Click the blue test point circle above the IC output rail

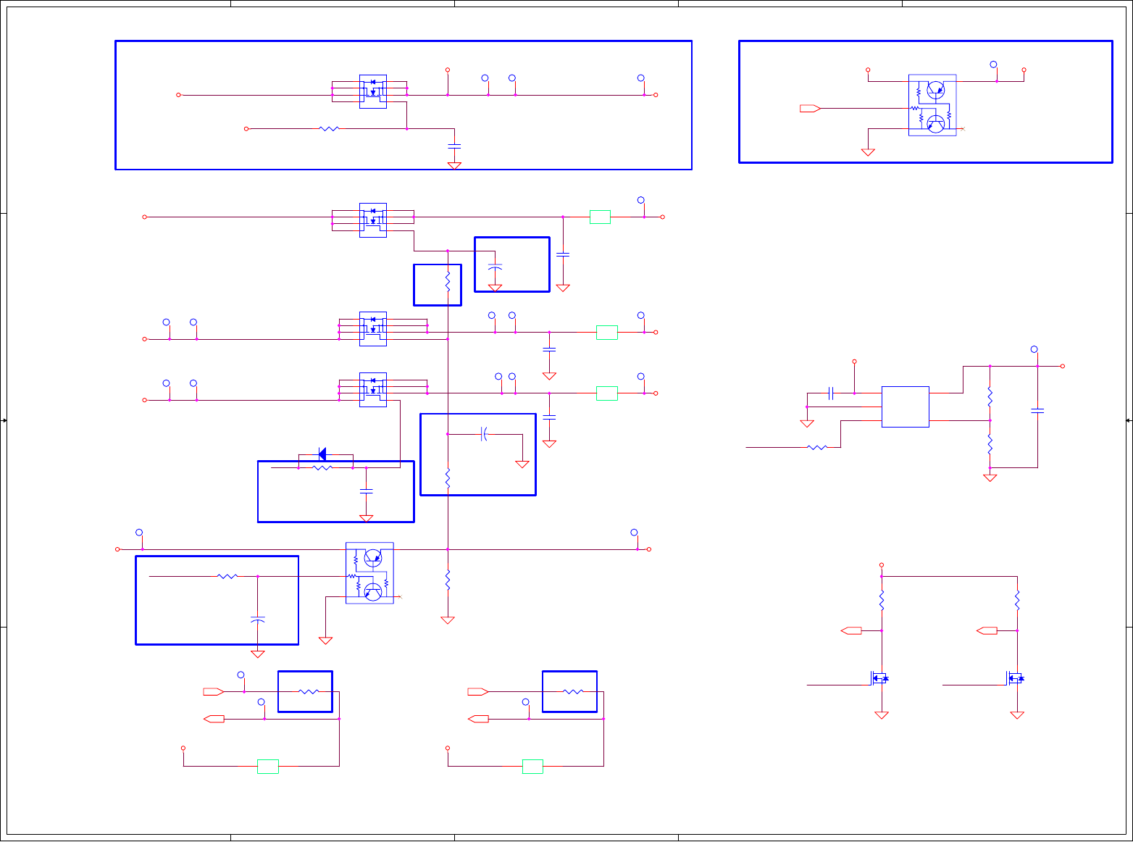1034,349
